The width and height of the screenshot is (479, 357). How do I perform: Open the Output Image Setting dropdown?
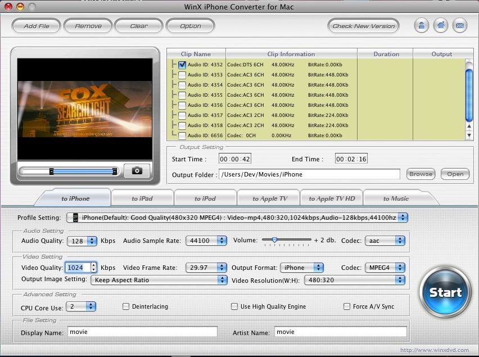pos(159,280)
